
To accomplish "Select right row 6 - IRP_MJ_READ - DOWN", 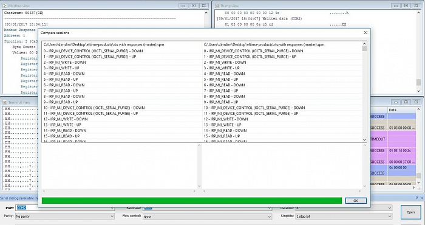I will [282, 85].
